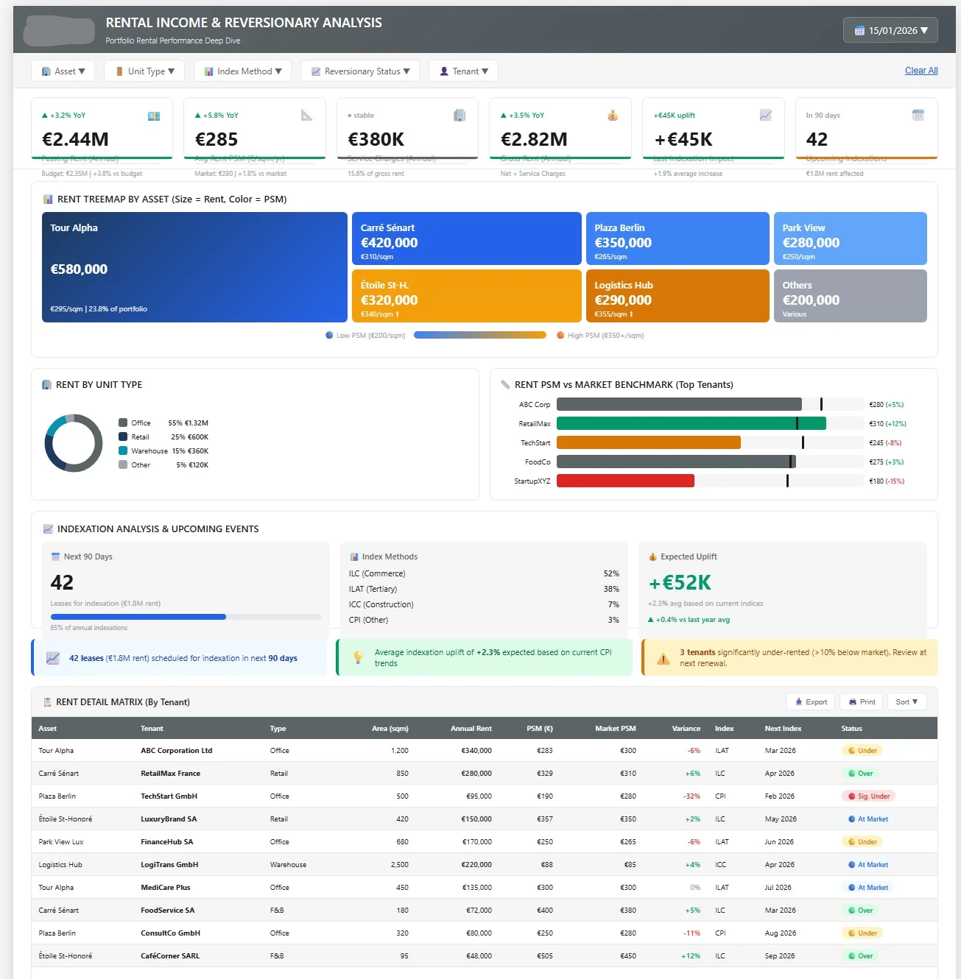Expand the Reversionary Status filter
The height and width of the screenshot is (979, 961).
tap(359, 71)
